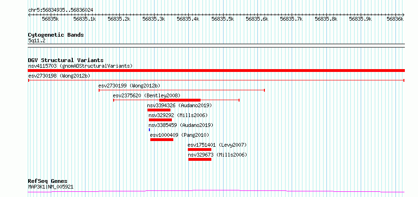Viewport: 418px width, 197px height.
Task: Click the 56835.6k ruler tick label
Action: [257, 19]
